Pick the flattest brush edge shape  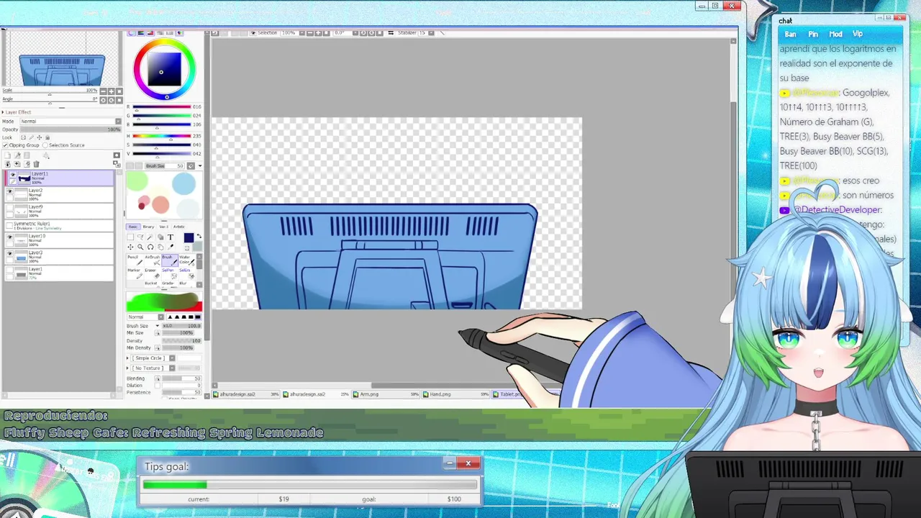(x=198, y=317)
